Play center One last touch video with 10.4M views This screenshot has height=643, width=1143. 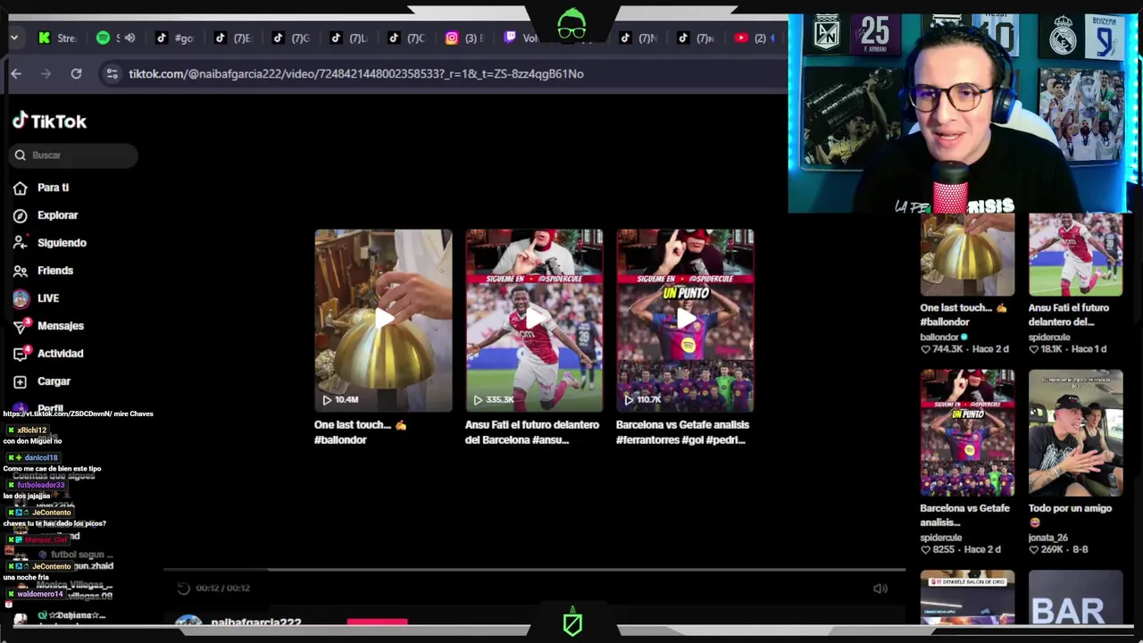[383, 320]
